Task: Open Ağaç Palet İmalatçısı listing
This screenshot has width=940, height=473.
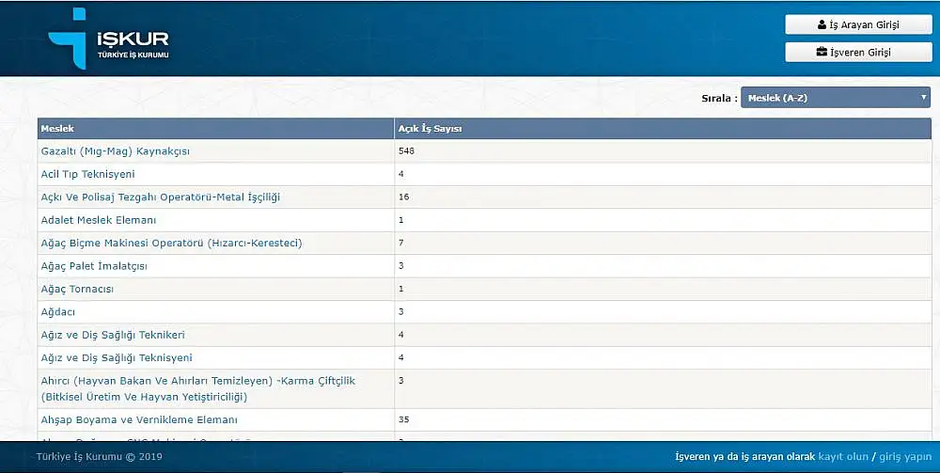Action: click(x=93, y=265)
